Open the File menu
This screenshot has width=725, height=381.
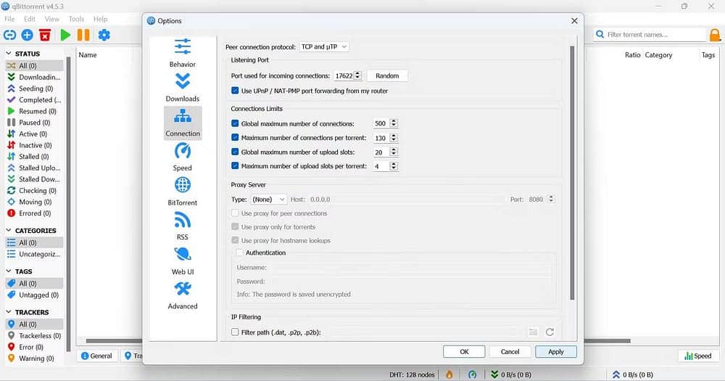coord(9,19)
